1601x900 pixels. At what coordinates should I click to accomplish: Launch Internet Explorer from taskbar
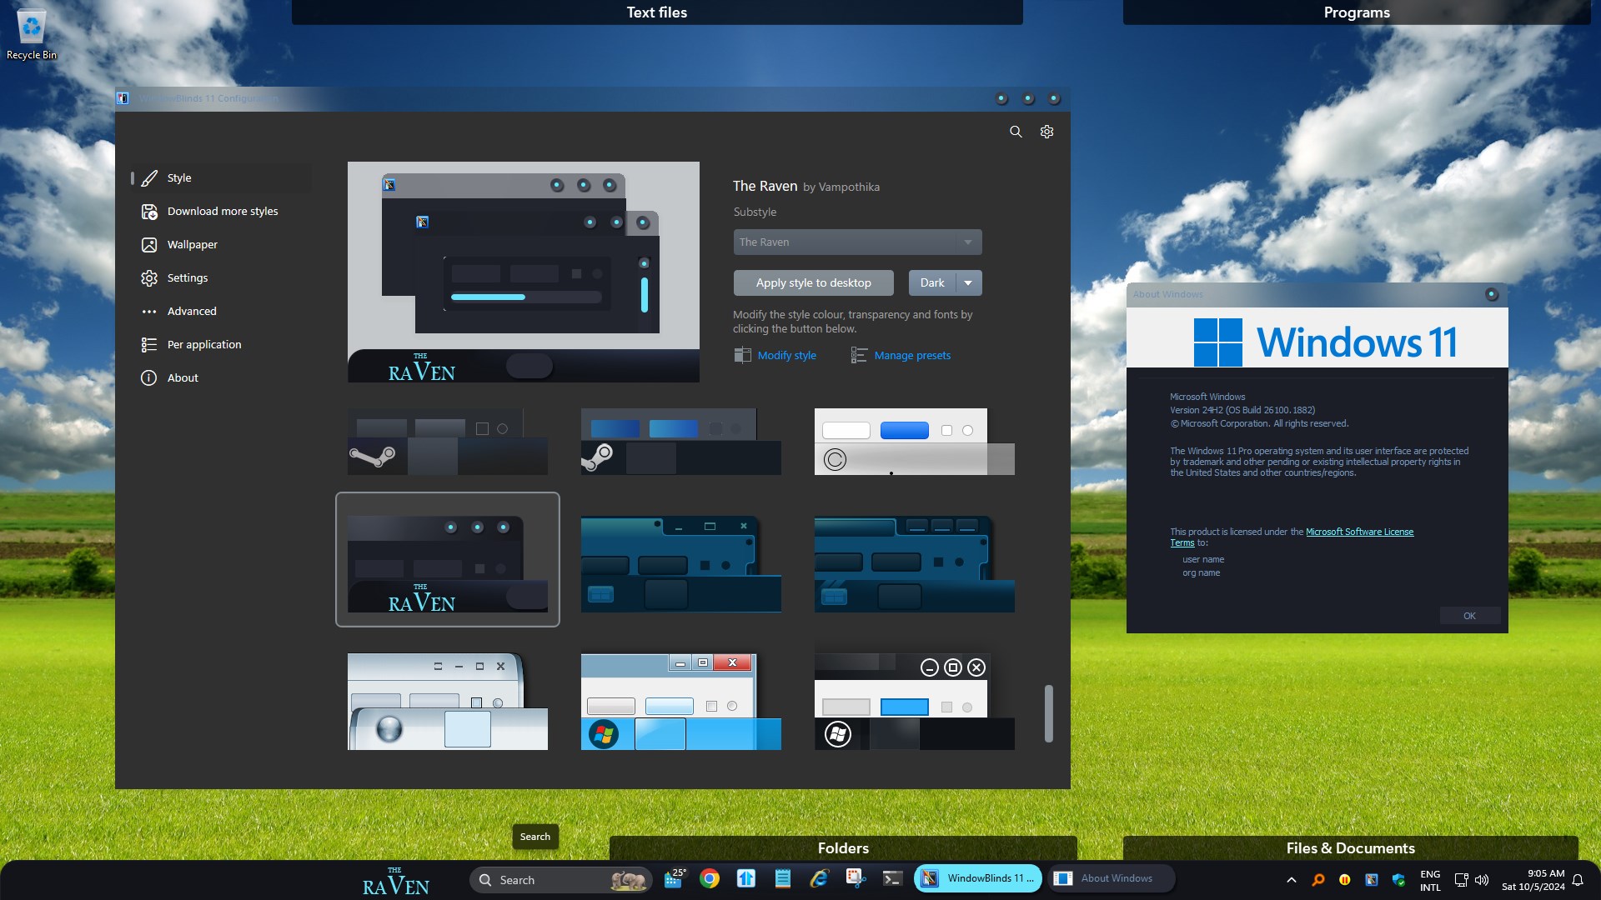click(x=819, y=878)
